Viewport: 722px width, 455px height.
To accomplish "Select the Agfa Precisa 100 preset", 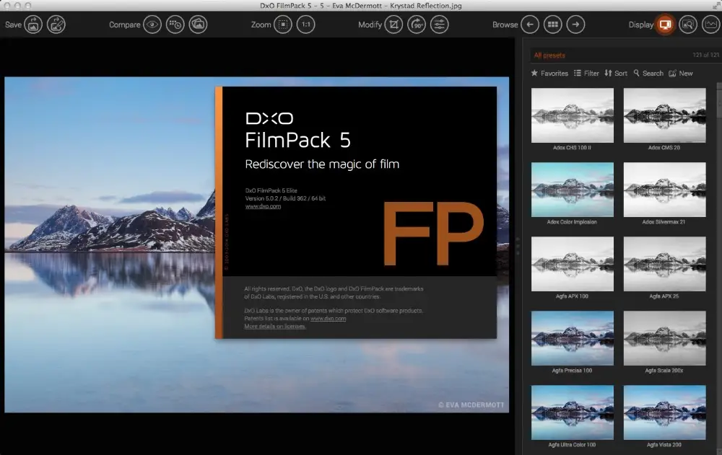I will (573, 338).
